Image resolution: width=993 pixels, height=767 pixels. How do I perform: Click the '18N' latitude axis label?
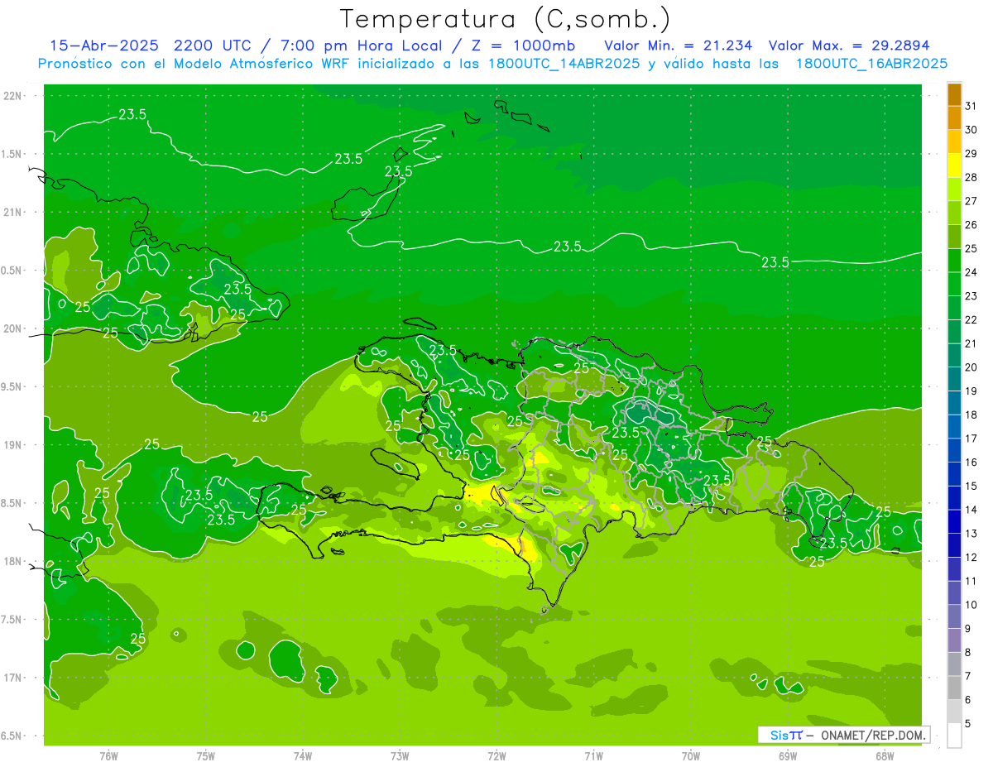tap(13, 561)
